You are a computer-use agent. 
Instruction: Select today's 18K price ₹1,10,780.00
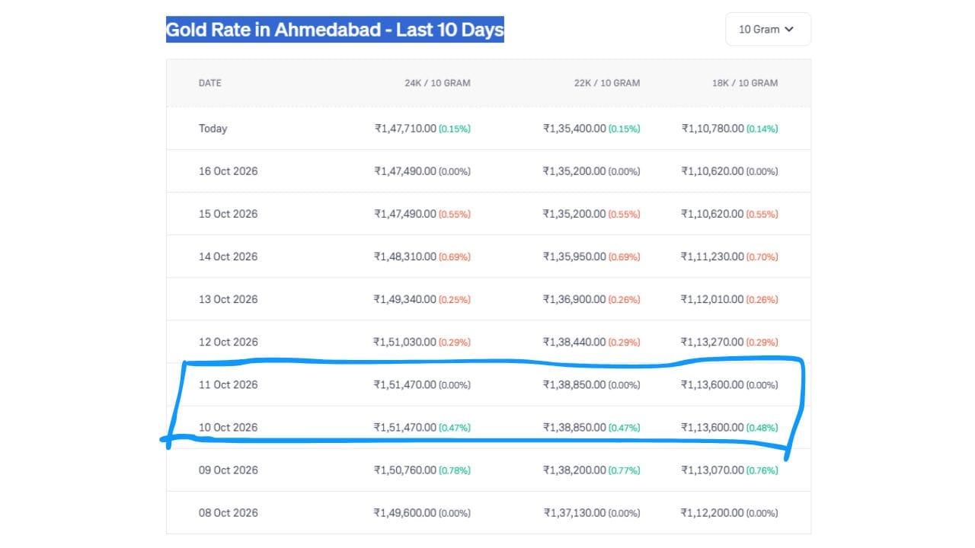pyautogui.click(x=713, y=129)
